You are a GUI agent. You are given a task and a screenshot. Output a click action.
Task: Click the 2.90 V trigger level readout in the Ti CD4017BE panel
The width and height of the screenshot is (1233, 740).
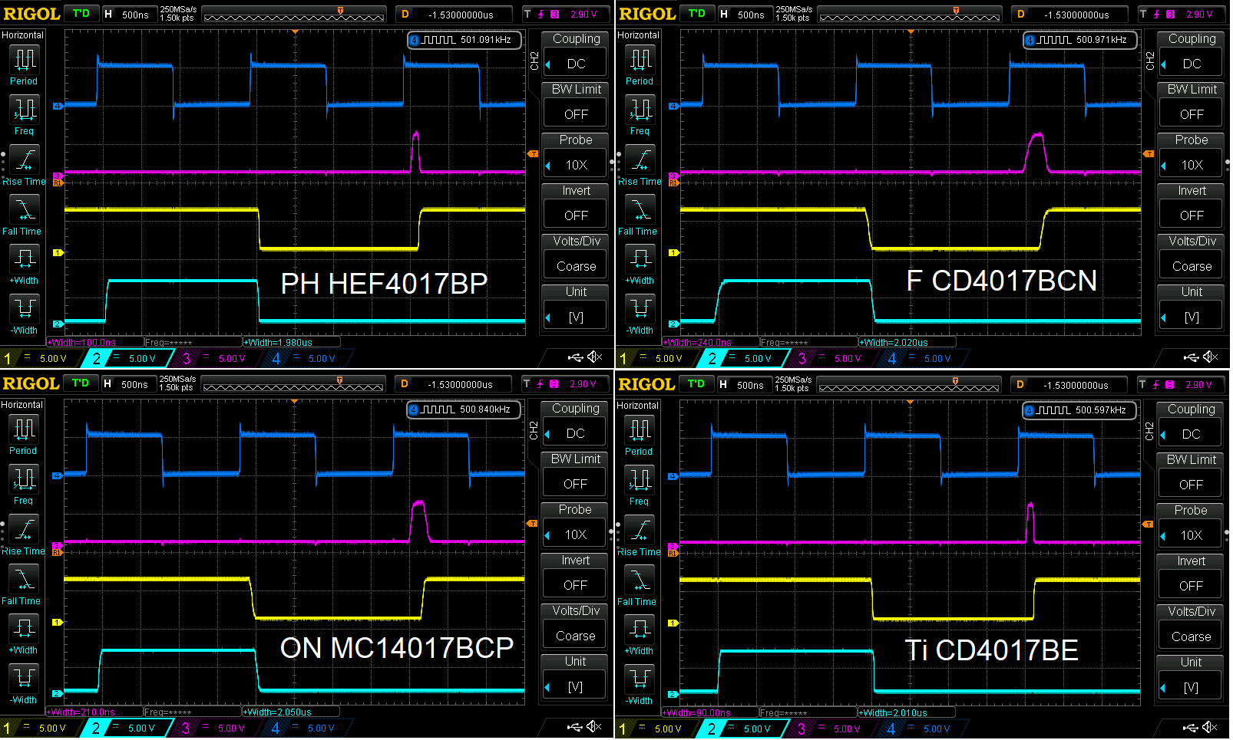1181,384
